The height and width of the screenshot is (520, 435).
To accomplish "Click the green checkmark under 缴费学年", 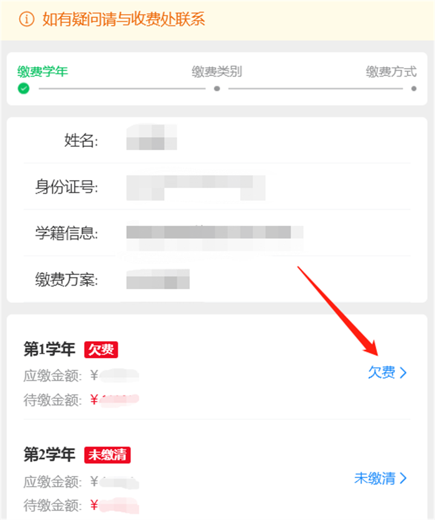I will tap(23, 89).
